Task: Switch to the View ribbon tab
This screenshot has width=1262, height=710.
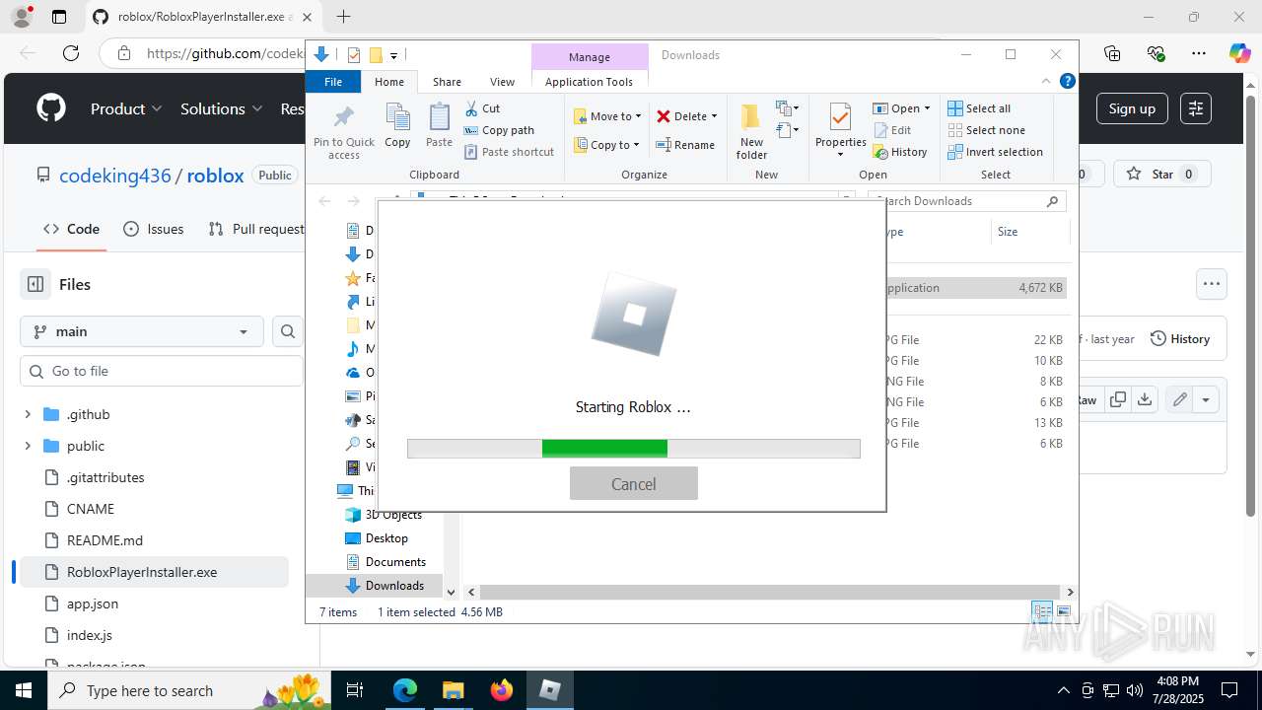Action: pyautogui.click(x=502, y=82)
